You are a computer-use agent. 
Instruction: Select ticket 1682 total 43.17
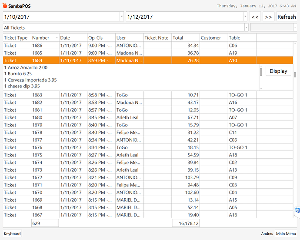pyautogui.click(x=193, y=103)
